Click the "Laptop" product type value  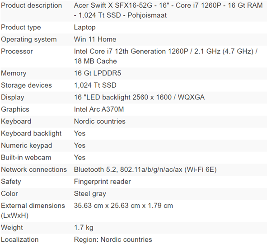point(85,28)
